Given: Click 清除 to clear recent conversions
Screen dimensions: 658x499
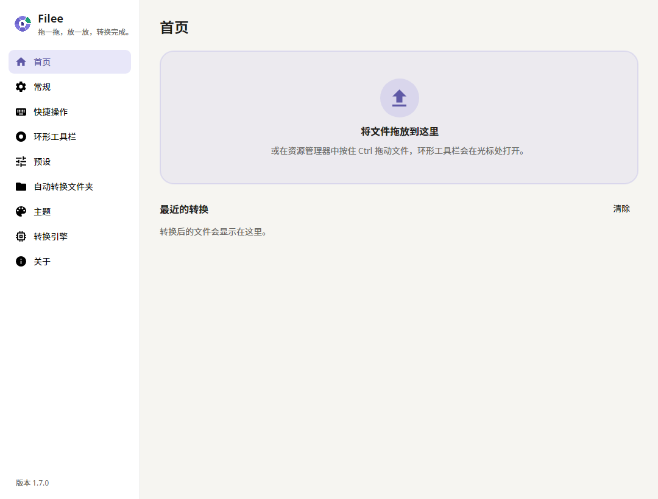Looking at the screenshot, I should (621, 209).
